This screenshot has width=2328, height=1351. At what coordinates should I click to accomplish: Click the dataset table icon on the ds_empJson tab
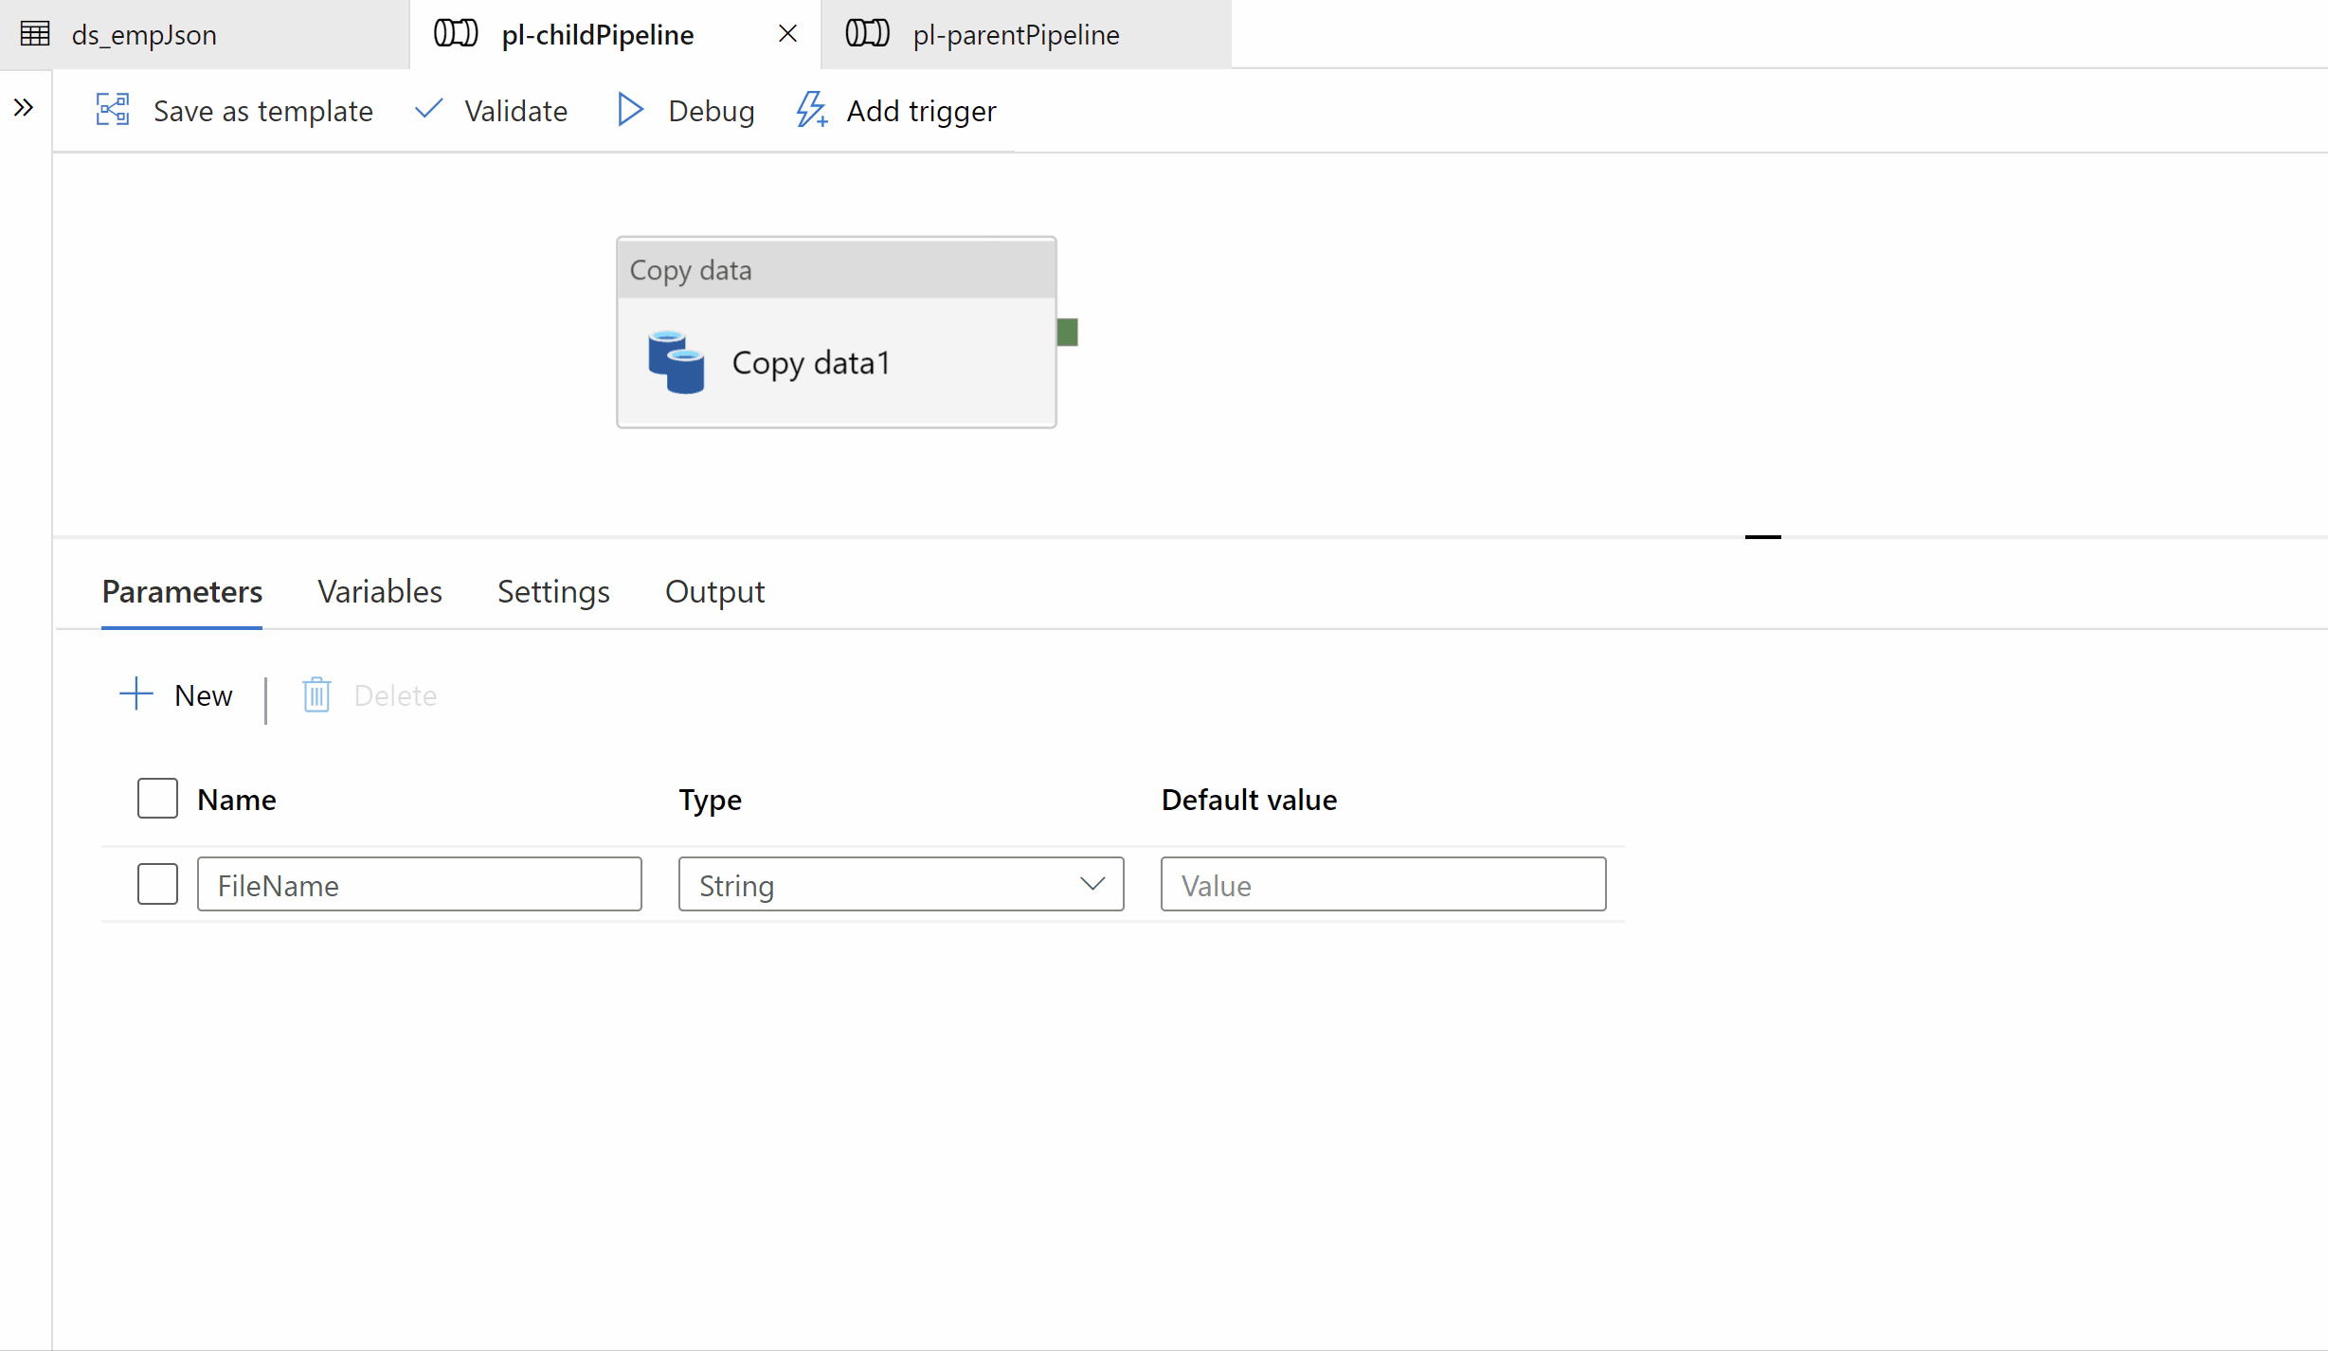point(35,34)
